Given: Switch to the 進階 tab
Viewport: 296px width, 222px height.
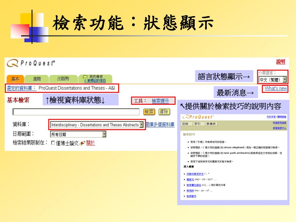Looking at the screenshot, I should (x=37, y=79).
